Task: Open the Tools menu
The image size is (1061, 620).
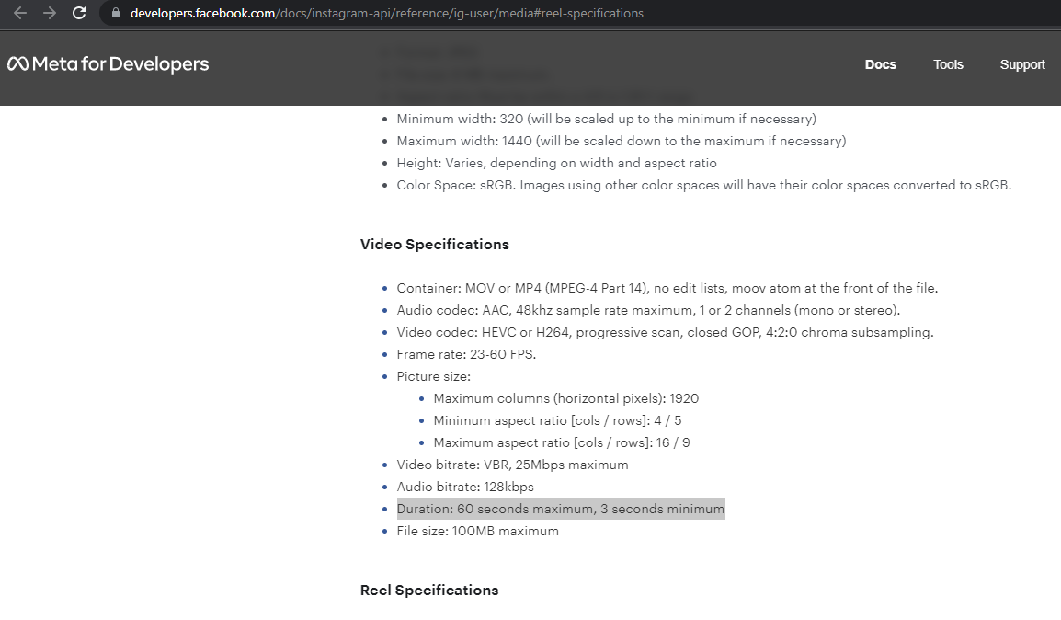Action: (948, 64)
